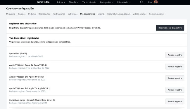This screenshot has width=190, height=109.
Task: Click device name Jose's 2nd Apple TV Gen5
Action: [x=26, y=77]
